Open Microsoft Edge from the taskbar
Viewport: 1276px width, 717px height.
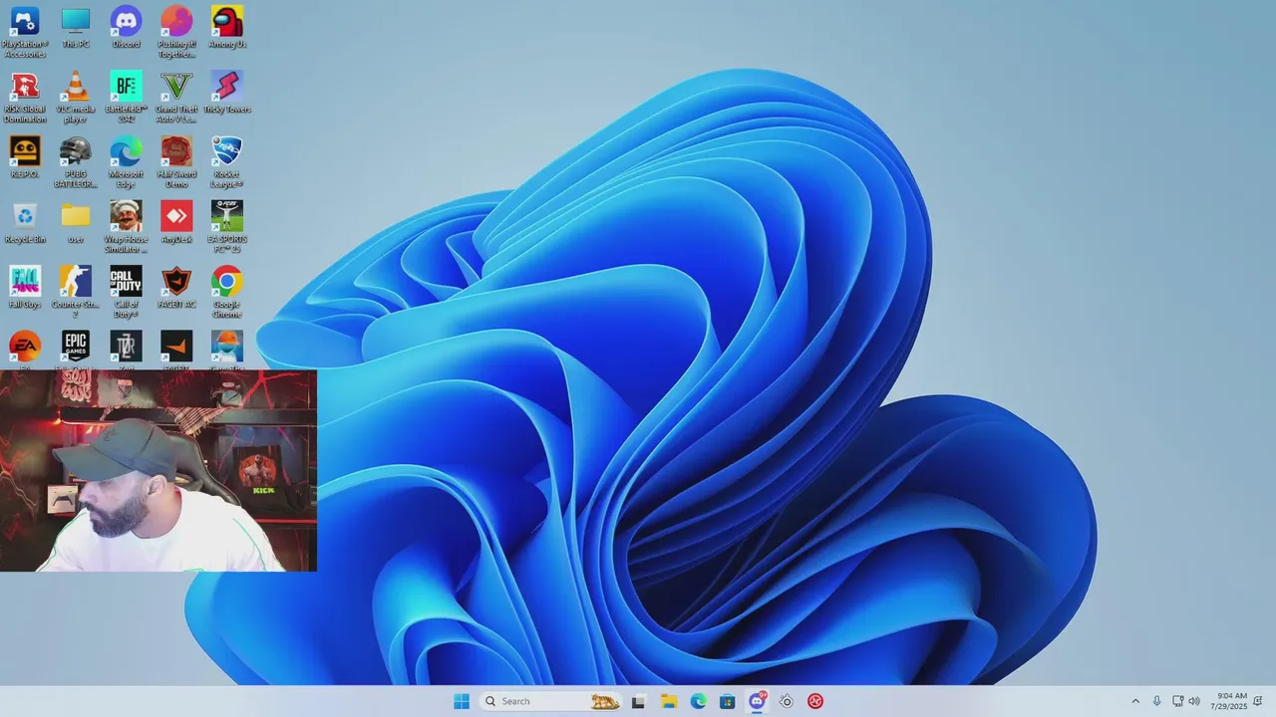(699, 701)
